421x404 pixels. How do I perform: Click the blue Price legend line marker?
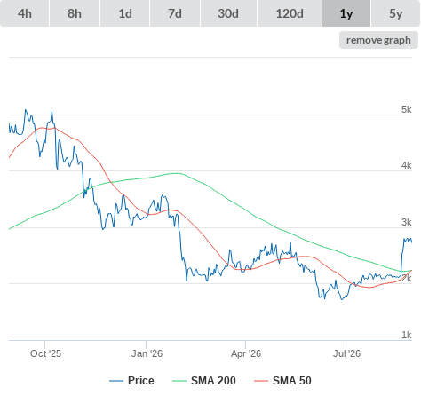(x=116, y=381)
